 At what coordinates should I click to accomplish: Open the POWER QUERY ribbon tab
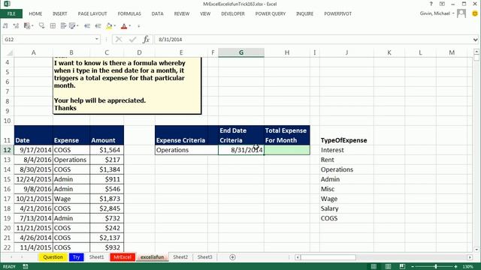click(x=271, y=13)
